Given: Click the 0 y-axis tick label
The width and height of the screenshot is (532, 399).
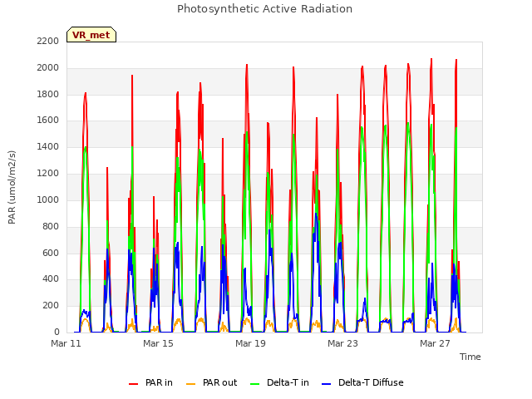Looking at the screenshot, I should [x=57, y=332].
